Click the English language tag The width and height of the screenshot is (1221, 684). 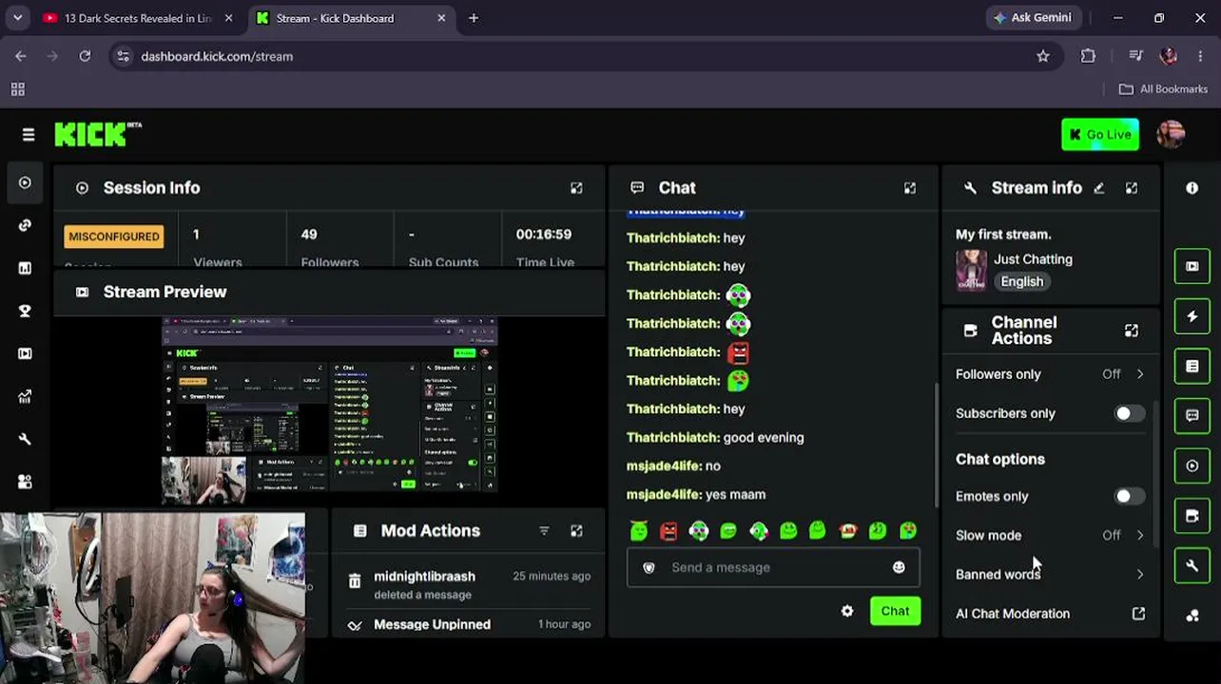[1022, 281]
